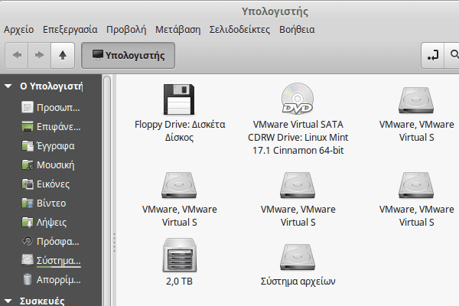Open Απορρίμ... in the sidebar
This screenshot has width=459, height=306.
point(59,280)
